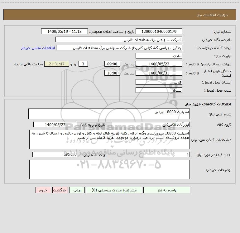Click the empty توضیحات خریدار text area
The height and width of the screenshot is (233, 240).
point(109,170)
